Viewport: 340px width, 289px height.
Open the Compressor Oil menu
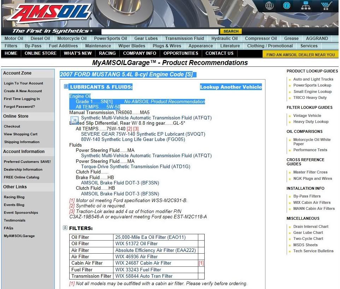261,39
